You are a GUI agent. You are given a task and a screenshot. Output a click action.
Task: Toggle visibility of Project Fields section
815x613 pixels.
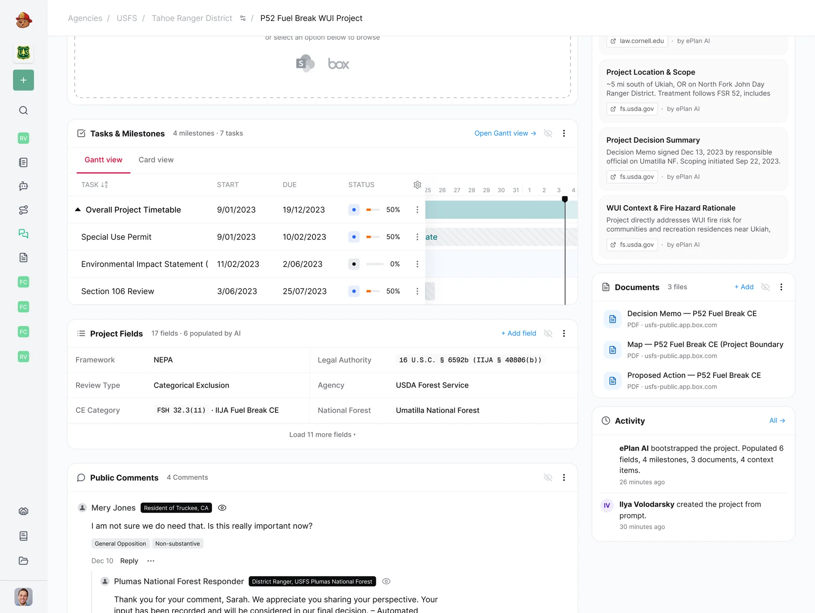click(548, 333)
